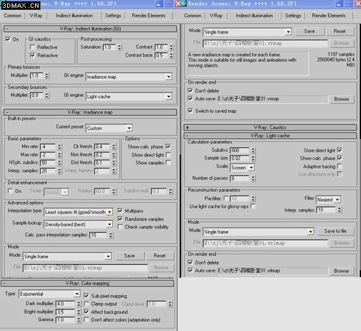Click the Light cache Subdivs spinner

253,151
